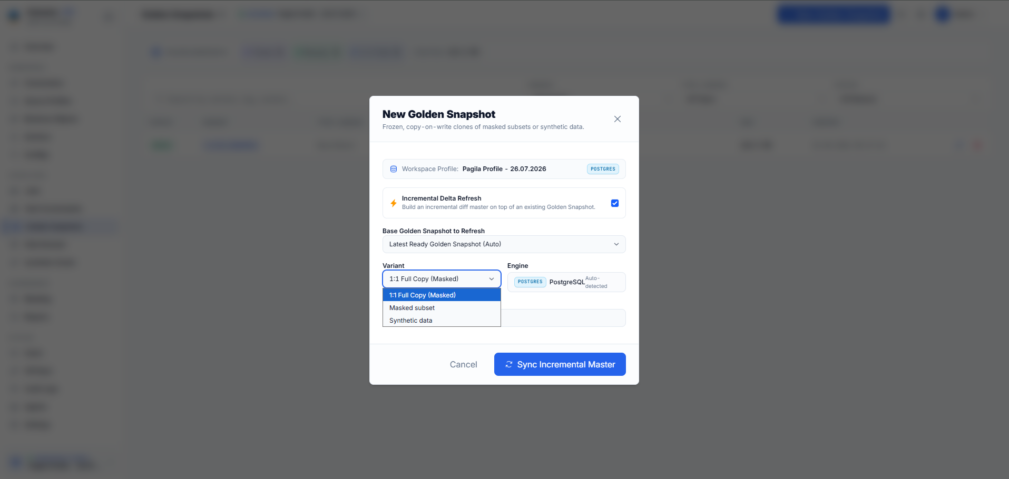Click the database icon beside Workspace Profile
The image size is (1009, 479).
393,169
